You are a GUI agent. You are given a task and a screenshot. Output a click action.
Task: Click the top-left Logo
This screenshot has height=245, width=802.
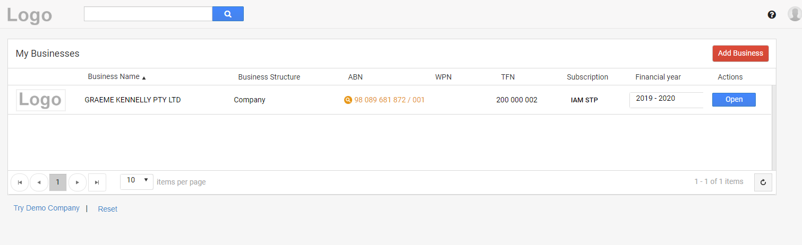tap(30, 15)
